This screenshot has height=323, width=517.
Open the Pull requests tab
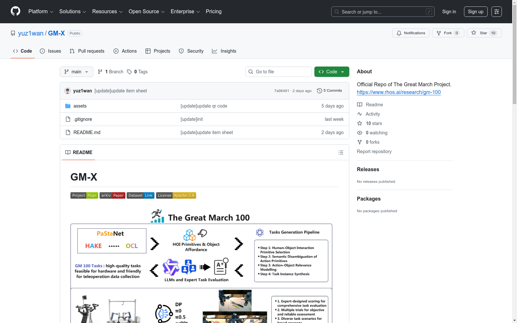pos(87,51)
